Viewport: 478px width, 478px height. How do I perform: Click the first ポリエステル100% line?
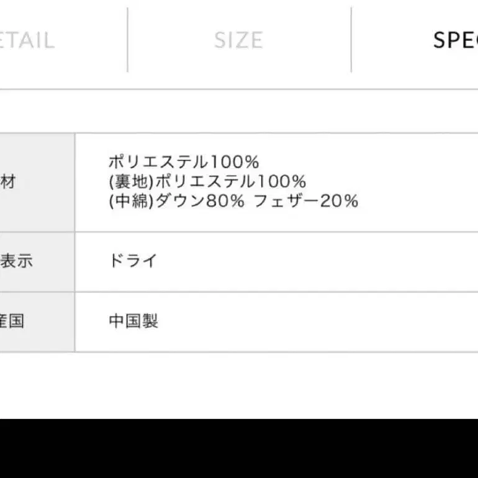183,163
